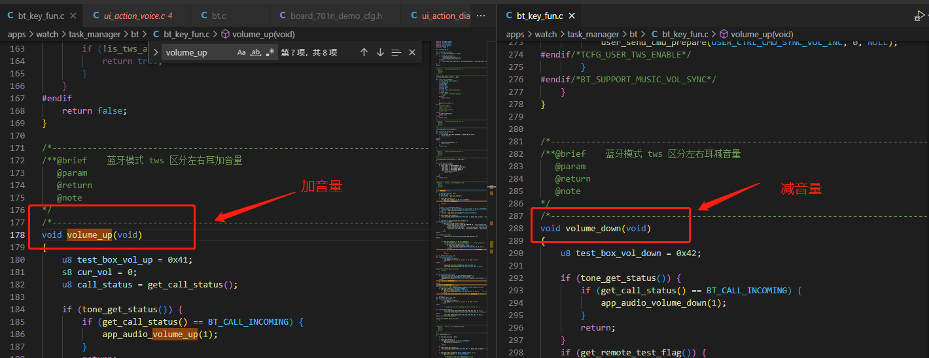This screenshot has height=358, width=929.
Task: Toggle Match Whole Word (ab) in find widget
Action: tap(256, 52)
